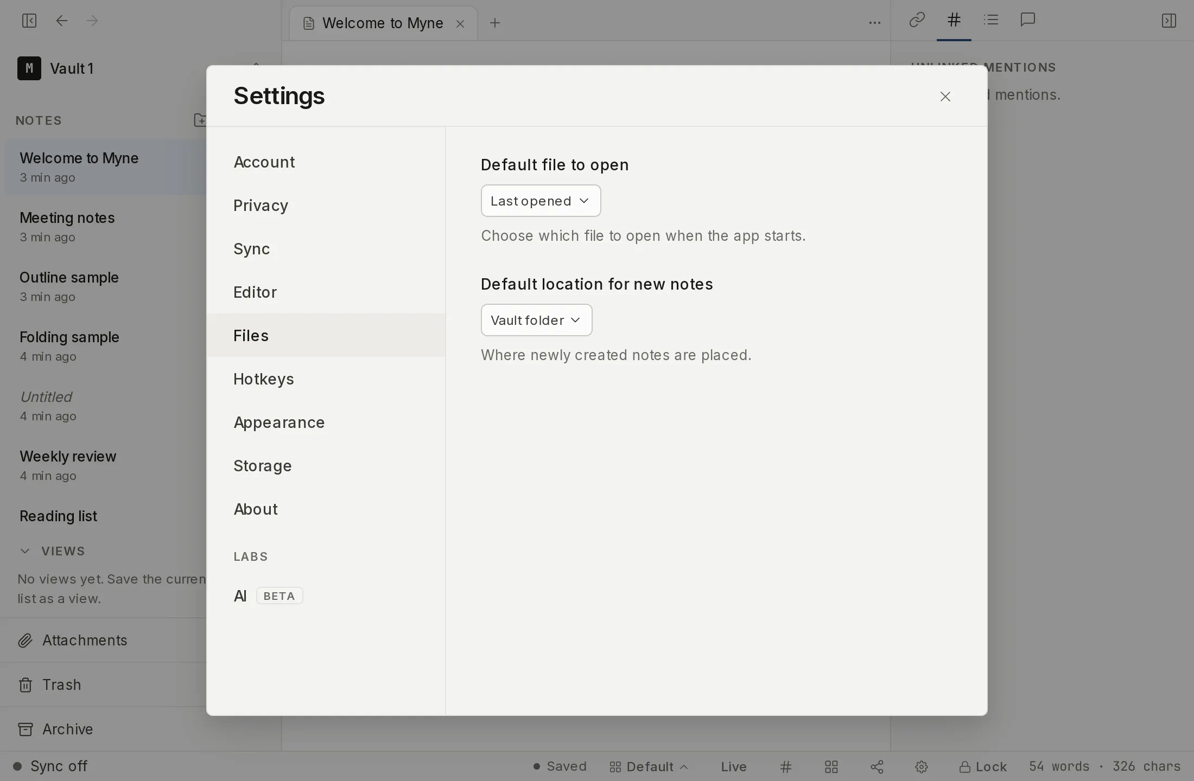1194x781 pixels.
Task: Close the Welcome to Myne tab
Action: (x=460, y=23)
